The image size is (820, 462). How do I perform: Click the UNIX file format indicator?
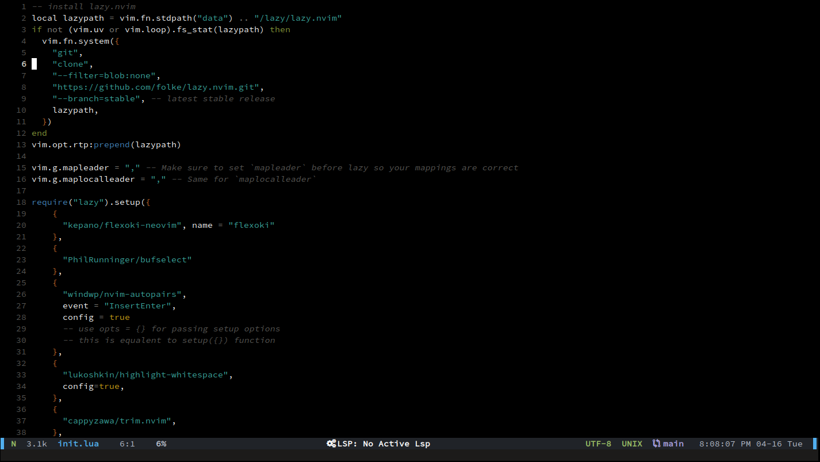(631, 444)
